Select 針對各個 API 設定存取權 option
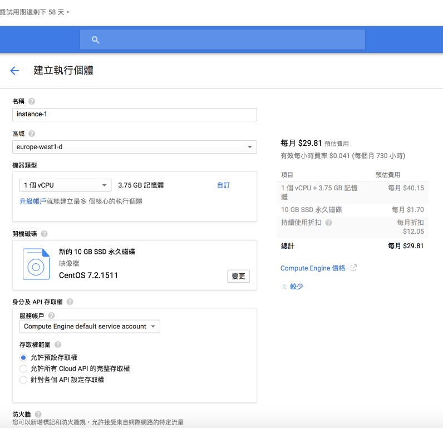 [23, 380]
